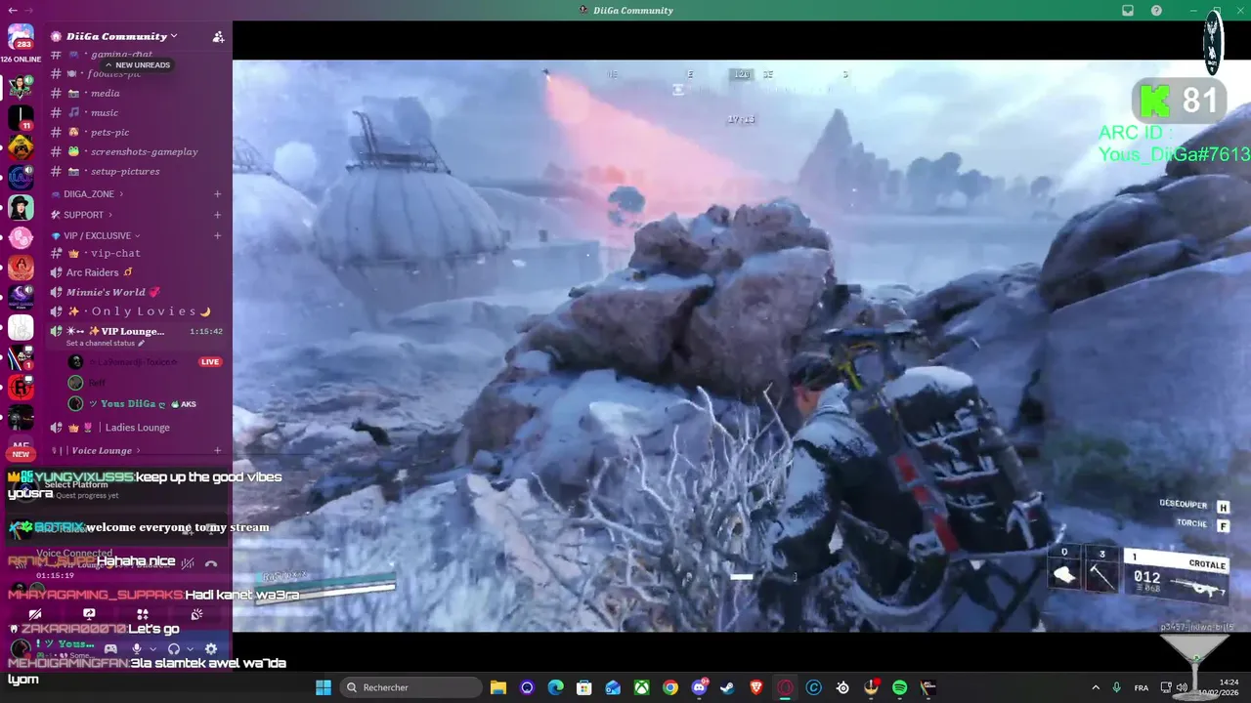This screenshot has height=703, width=1251.
Task: Show hidden system tray icons
Action: (x=1095, y=687)
